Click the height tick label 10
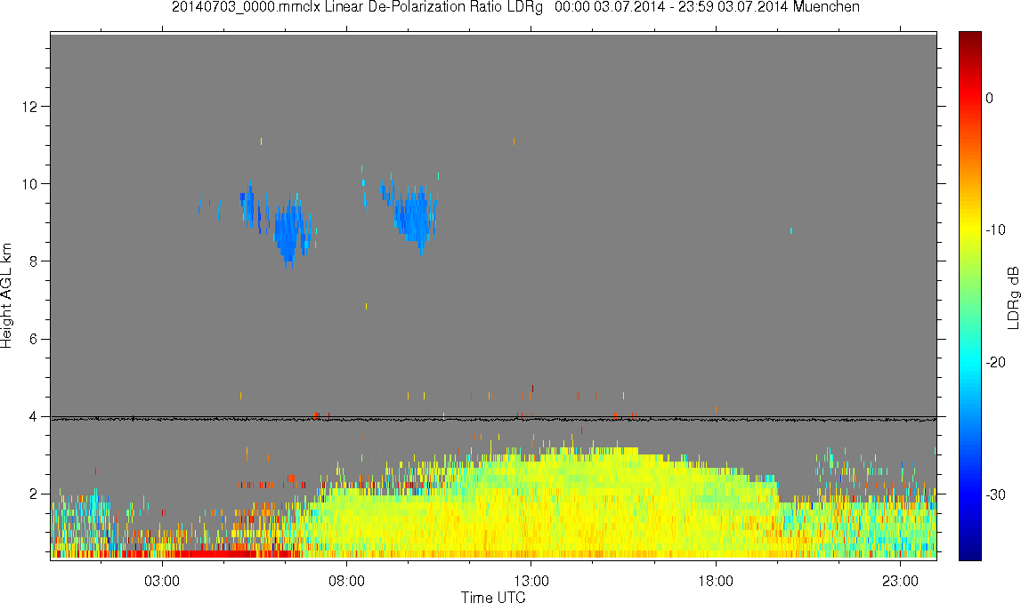Screen dimensions: 1021x603 (29, 183)
